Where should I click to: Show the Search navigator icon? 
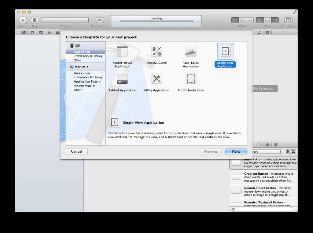click(41, 32)
